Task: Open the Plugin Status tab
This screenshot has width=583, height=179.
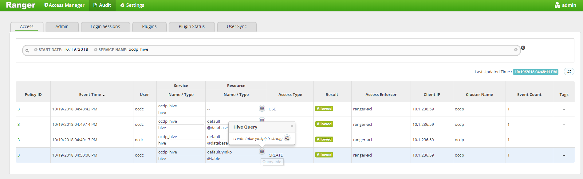Action: pos(192,26)
